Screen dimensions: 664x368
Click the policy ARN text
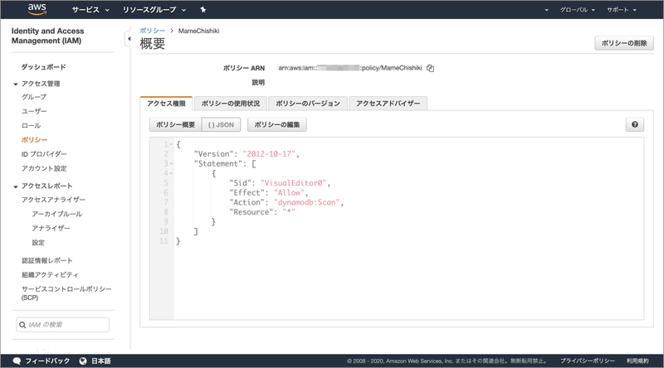click(349, 68)
